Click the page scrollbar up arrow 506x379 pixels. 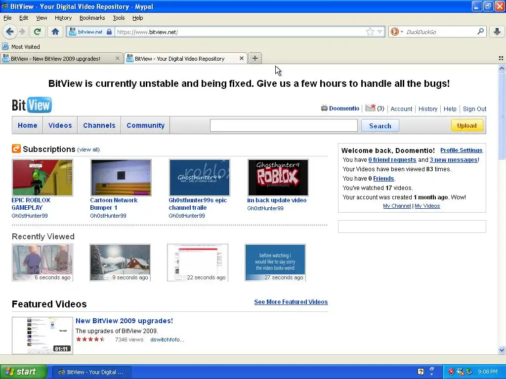(502, 68)
